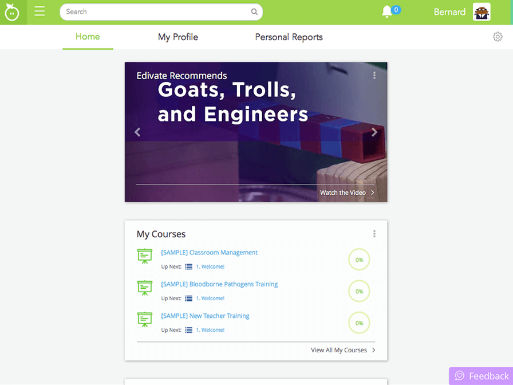Click list icon under New Teacher Training
The image size is (513, 385).
(x=189, y=331)
